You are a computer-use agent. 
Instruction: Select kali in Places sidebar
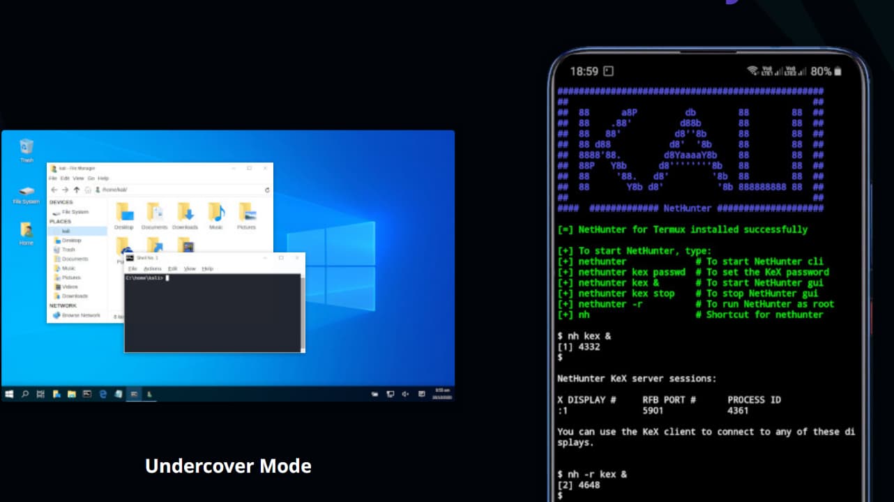coord(77,231)
